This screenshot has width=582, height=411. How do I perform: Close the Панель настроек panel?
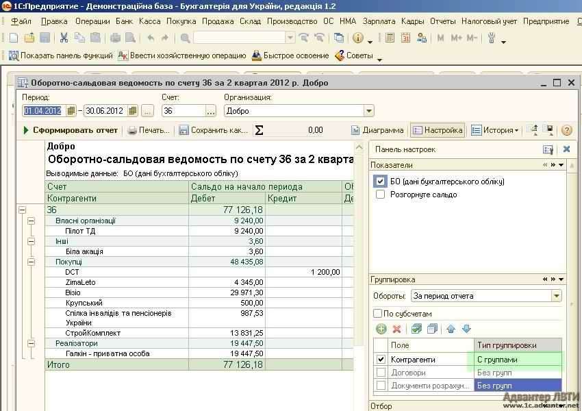566,149
